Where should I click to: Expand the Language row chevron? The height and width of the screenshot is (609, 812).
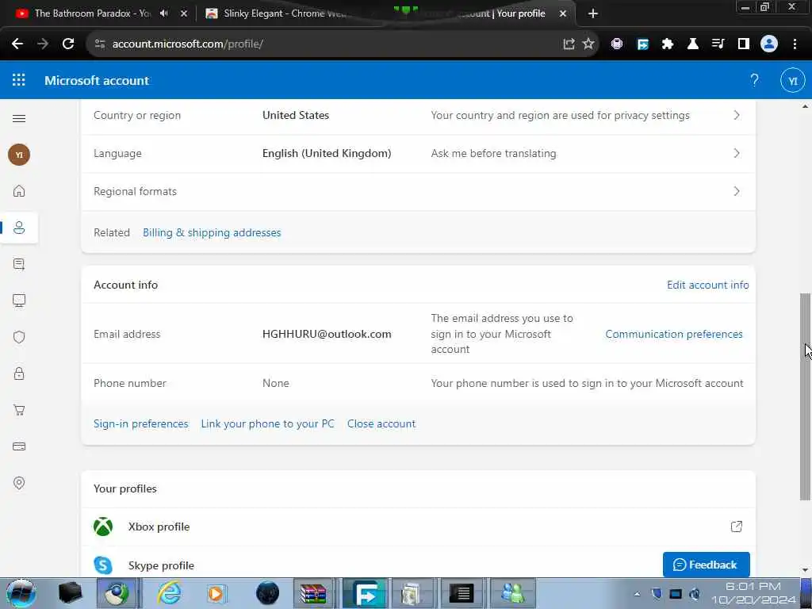point(737,153)
